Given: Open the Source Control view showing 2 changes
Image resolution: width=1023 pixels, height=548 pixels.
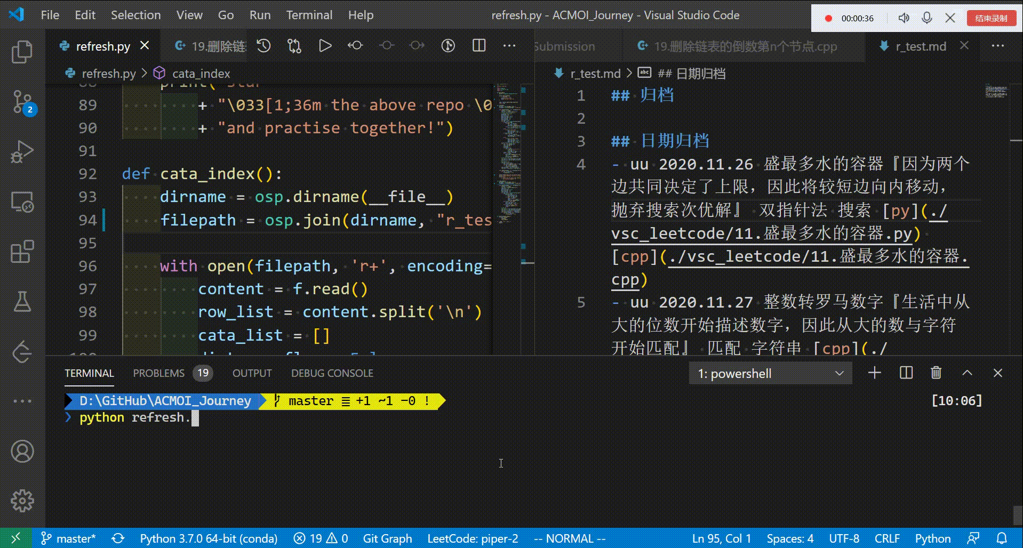Looking at the screenshot, I should coord(22,101).
